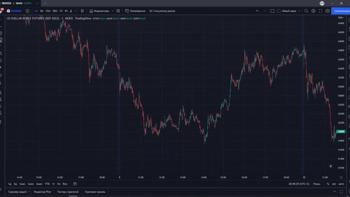The image size is (350, 197).
Task: Click the clock time 20:40:29 (UTC+3)
Action: pyautogui.click(x=299, y=184)
